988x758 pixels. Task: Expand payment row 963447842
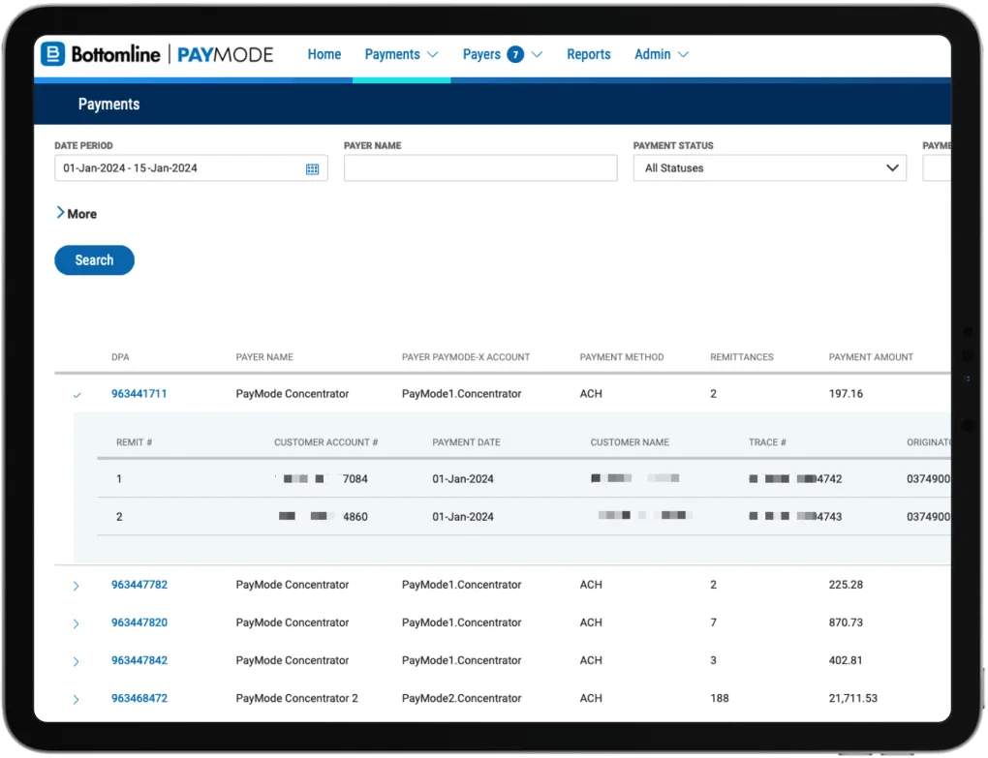(x=77, y=661)
